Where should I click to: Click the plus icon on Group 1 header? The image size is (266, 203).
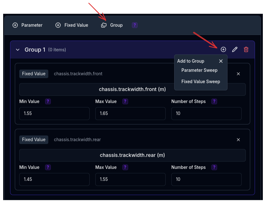pyautogui.click(x=223, y=49)
